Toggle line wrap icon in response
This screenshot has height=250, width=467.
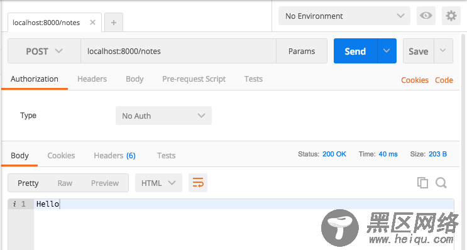pos(198,183)
